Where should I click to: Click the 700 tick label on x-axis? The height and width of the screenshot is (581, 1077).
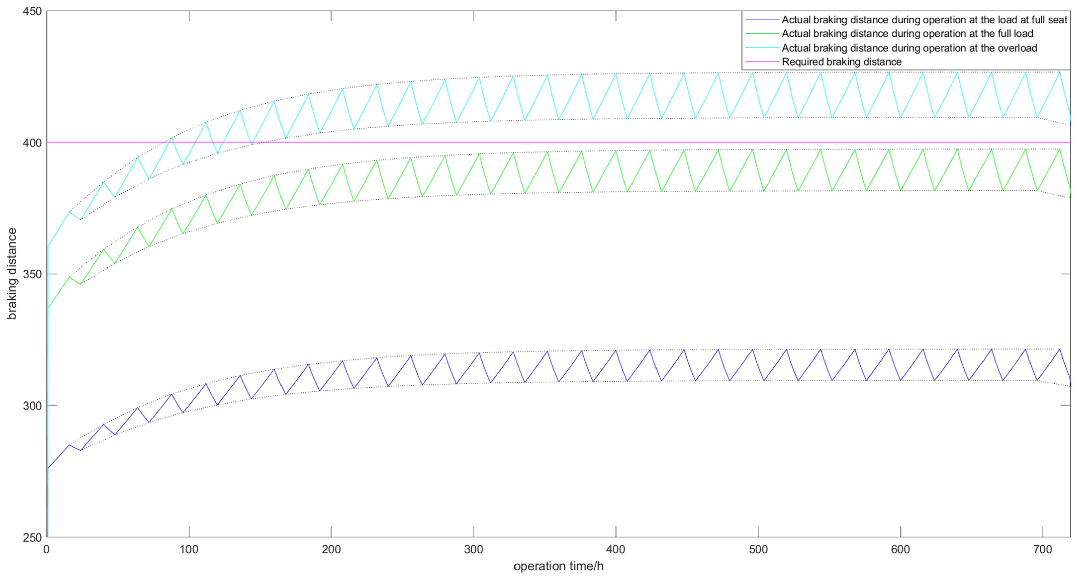1043,549
